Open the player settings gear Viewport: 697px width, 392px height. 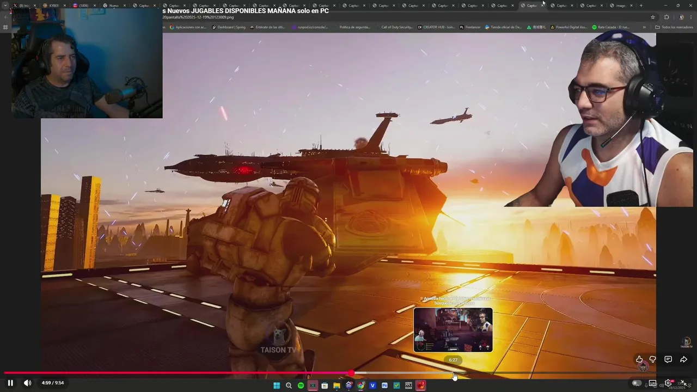pos(668,383)
